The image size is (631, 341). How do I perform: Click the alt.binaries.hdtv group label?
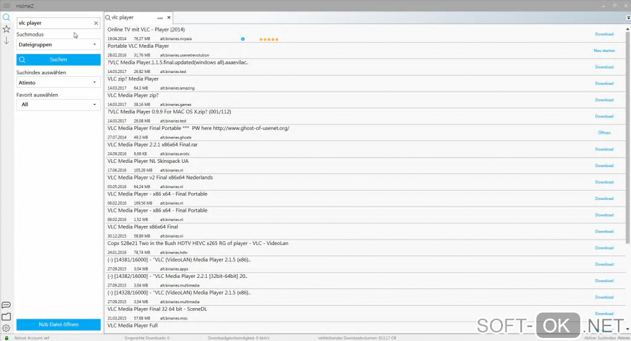tap(173, 253)
